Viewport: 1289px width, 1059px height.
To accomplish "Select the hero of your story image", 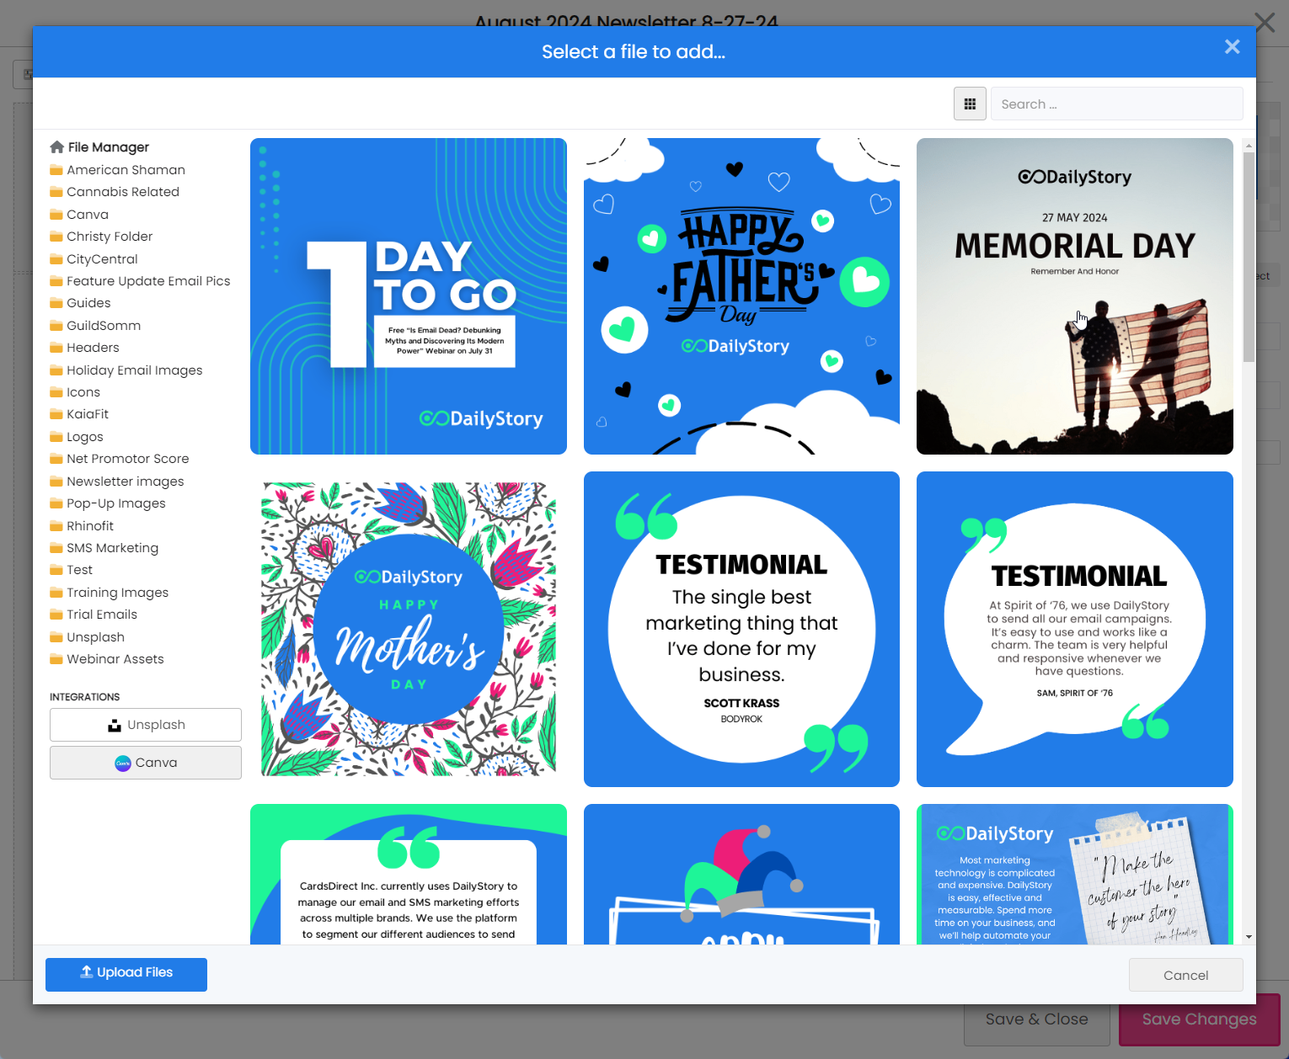I will click(1075, 874).
